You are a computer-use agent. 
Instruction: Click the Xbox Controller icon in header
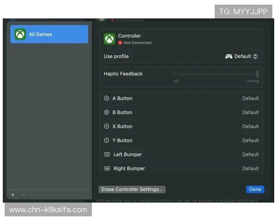tap(109, 39)
